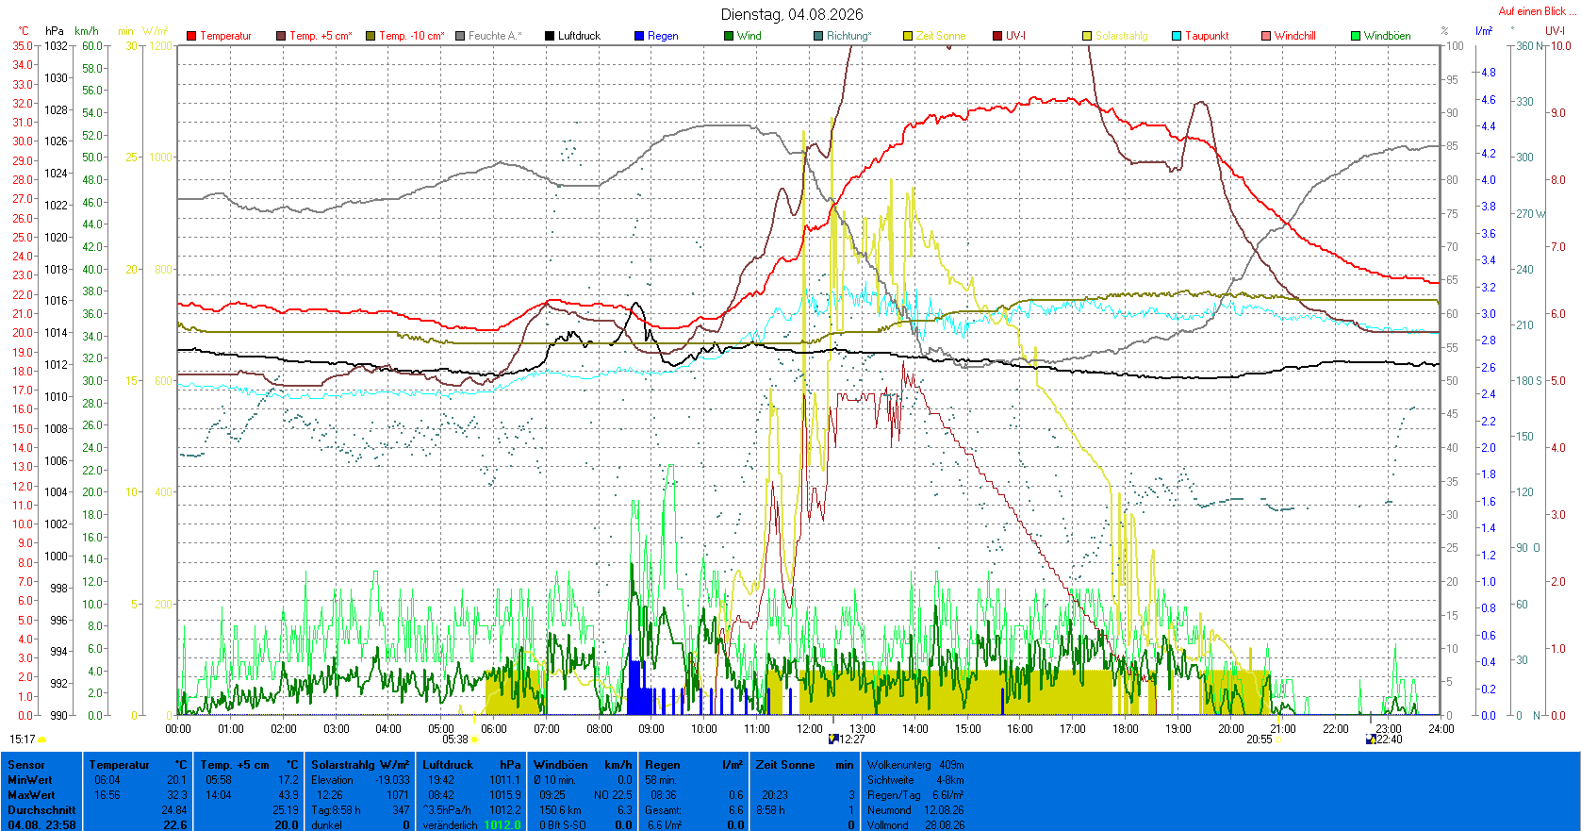Select 'Temp. +5 cm*' in the legend
This screenshot has width=1581, height=831.
coord(321,36)
